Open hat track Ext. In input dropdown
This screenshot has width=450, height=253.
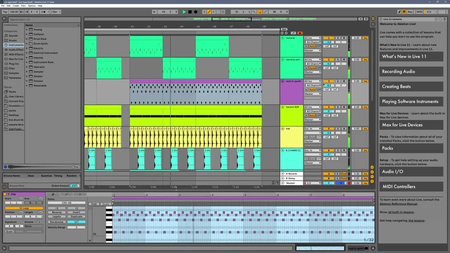(x=313, y=129)
